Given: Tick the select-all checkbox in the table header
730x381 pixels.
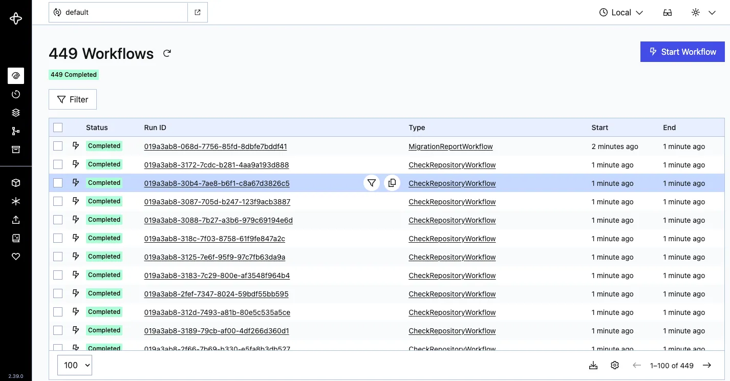Looking at the screenshot, I should [x=58, y=128].
